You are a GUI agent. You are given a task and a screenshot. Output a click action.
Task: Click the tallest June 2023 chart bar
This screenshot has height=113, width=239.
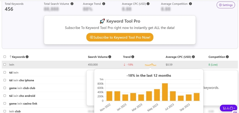click(x=165, y=92)
